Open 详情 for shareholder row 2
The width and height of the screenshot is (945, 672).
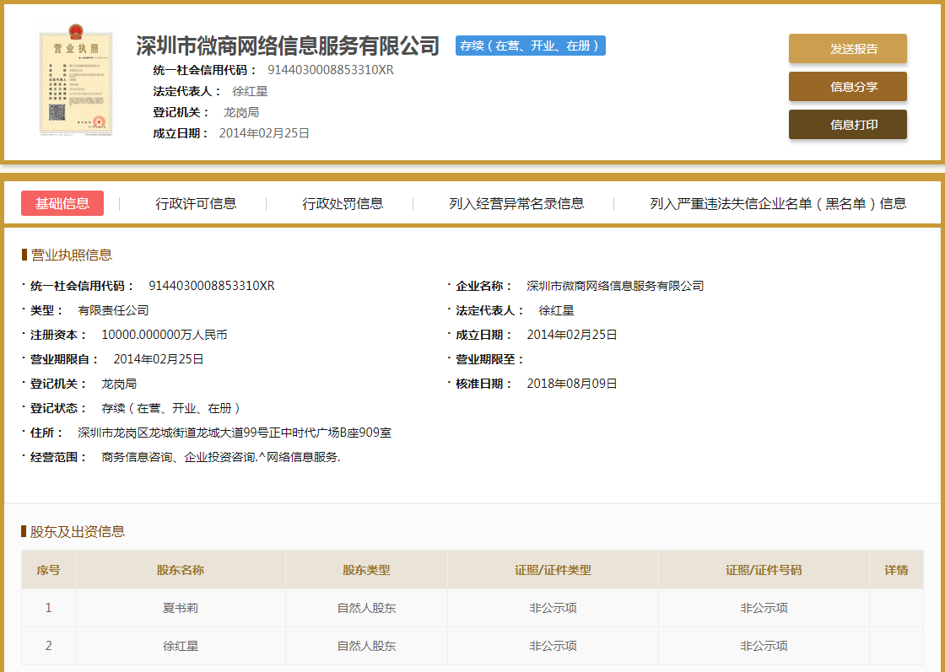[x=896, y=645]
